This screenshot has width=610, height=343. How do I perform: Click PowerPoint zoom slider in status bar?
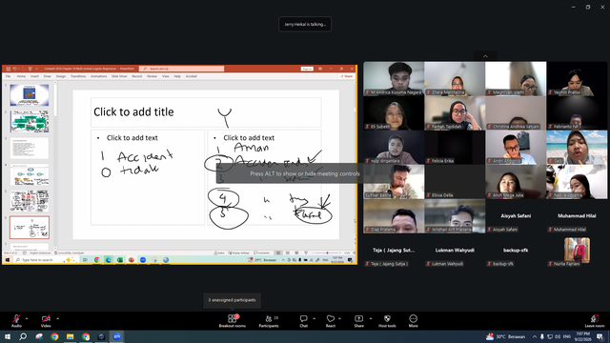coord(327,252)
